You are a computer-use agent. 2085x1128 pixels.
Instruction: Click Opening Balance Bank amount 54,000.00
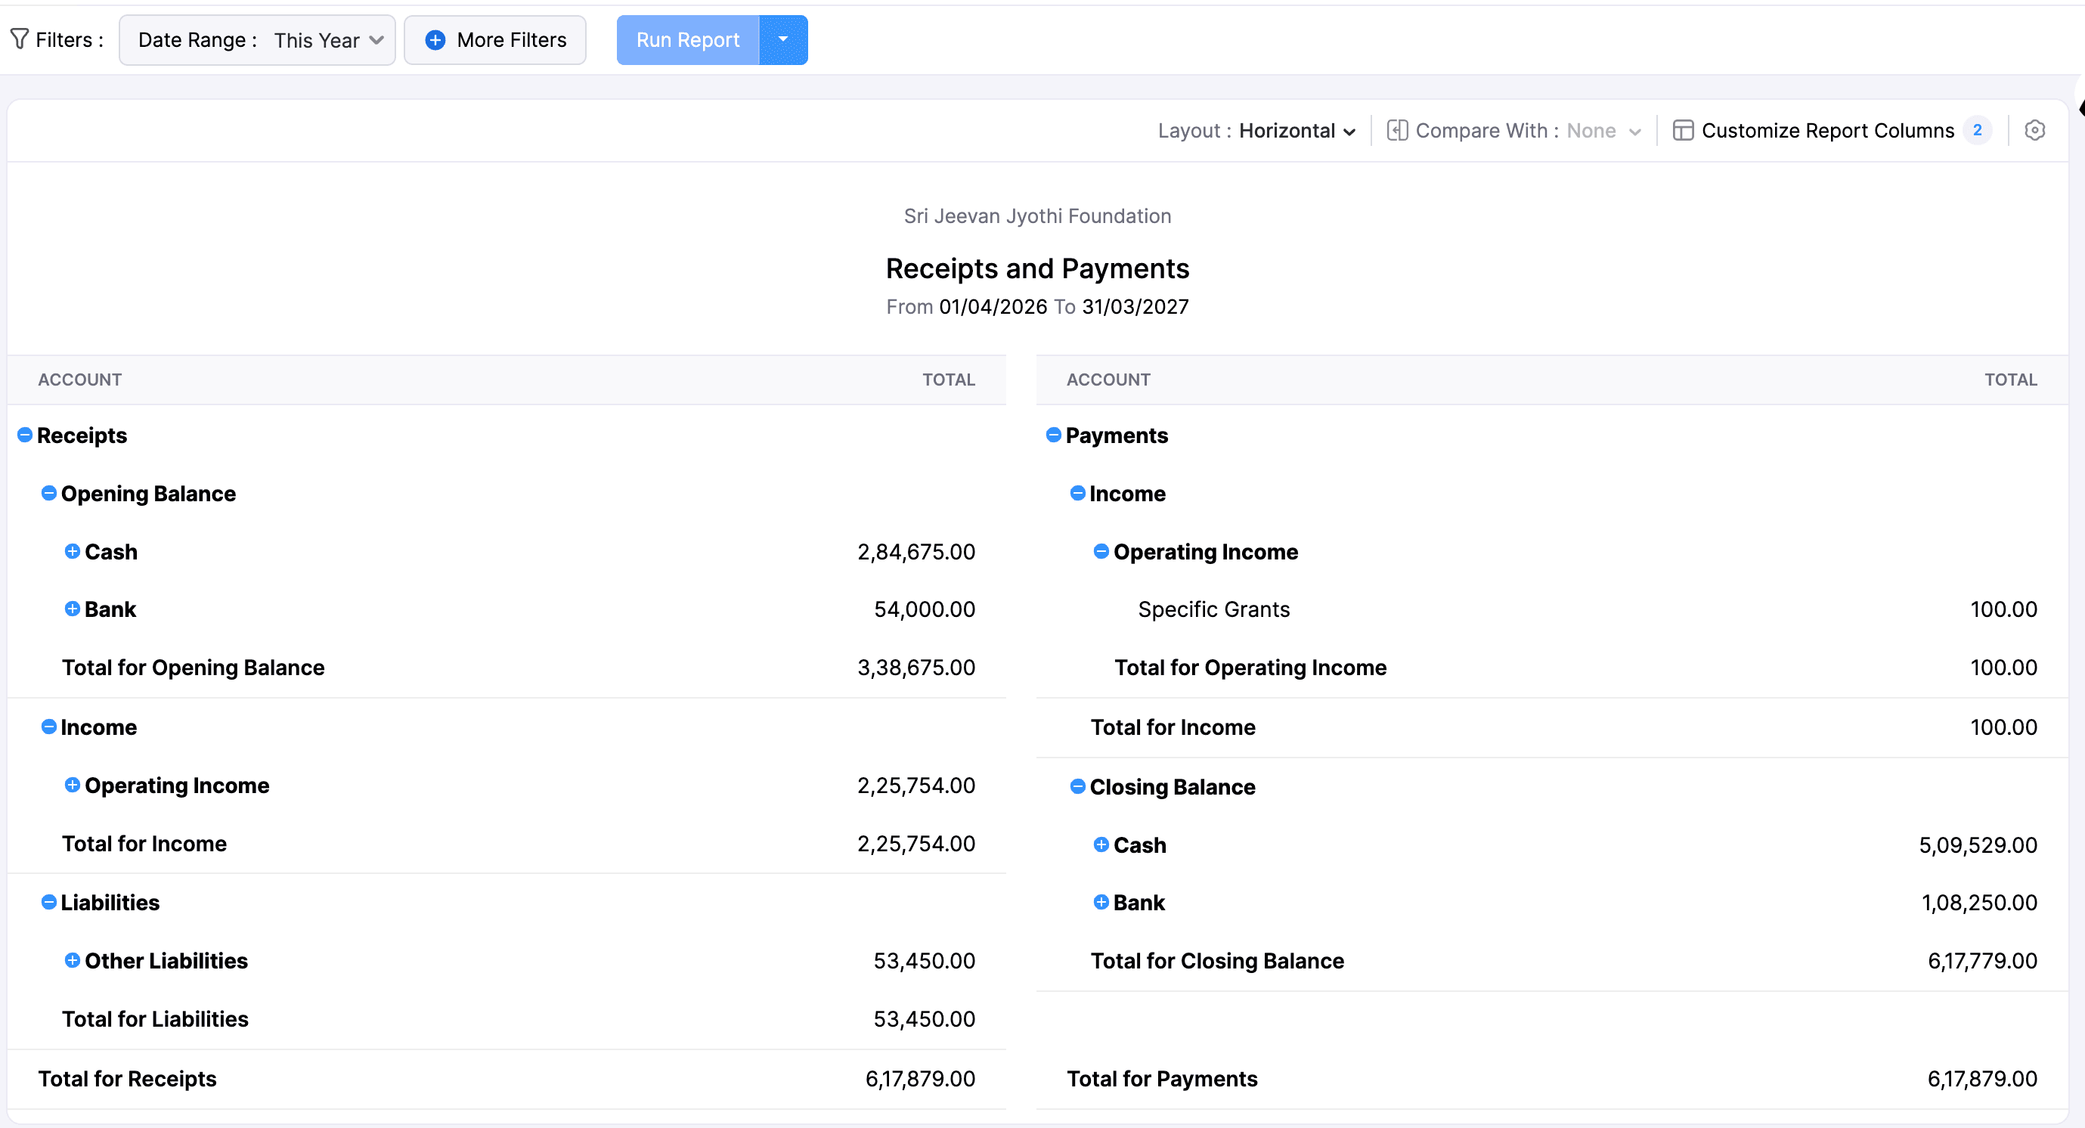pos(925,609)
